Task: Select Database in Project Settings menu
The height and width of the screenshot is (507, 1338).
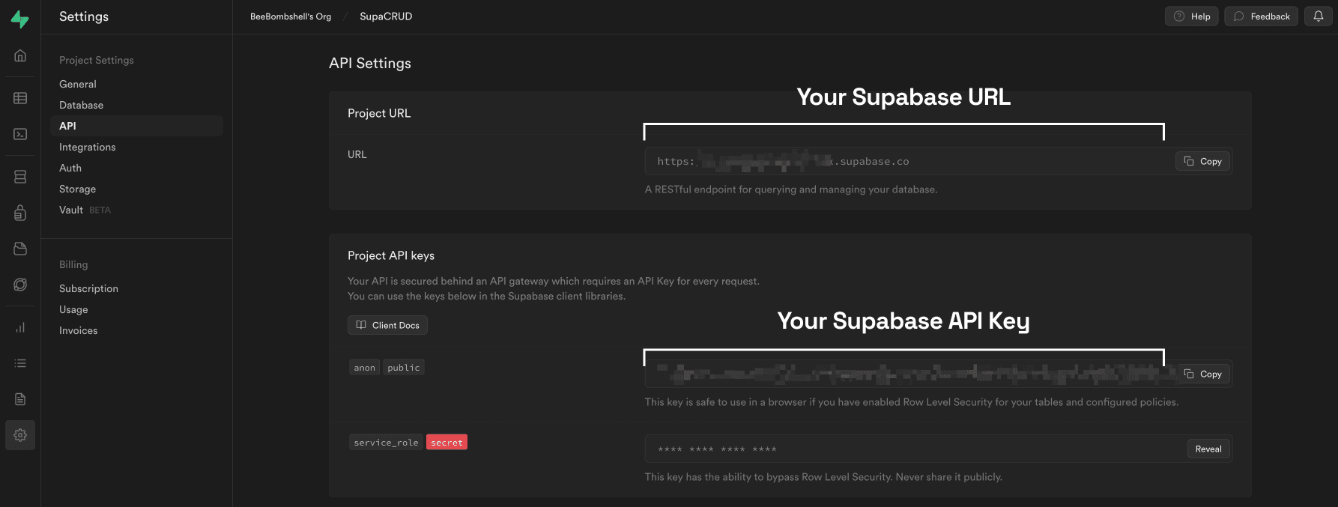Action: coord(82,106)
